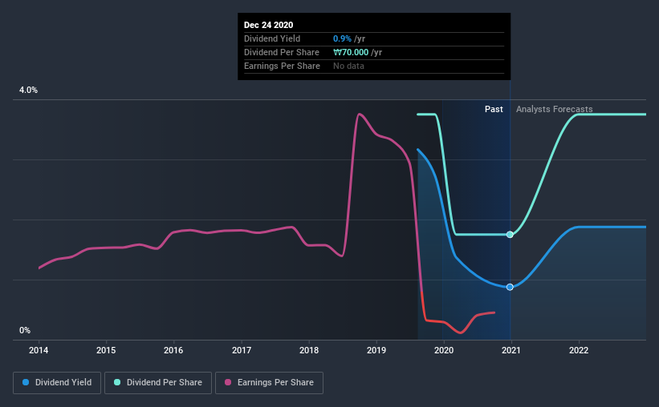Click the 0.9% dividend yield value
This screenshot has width=659, height=407.
tap(342, 38)
